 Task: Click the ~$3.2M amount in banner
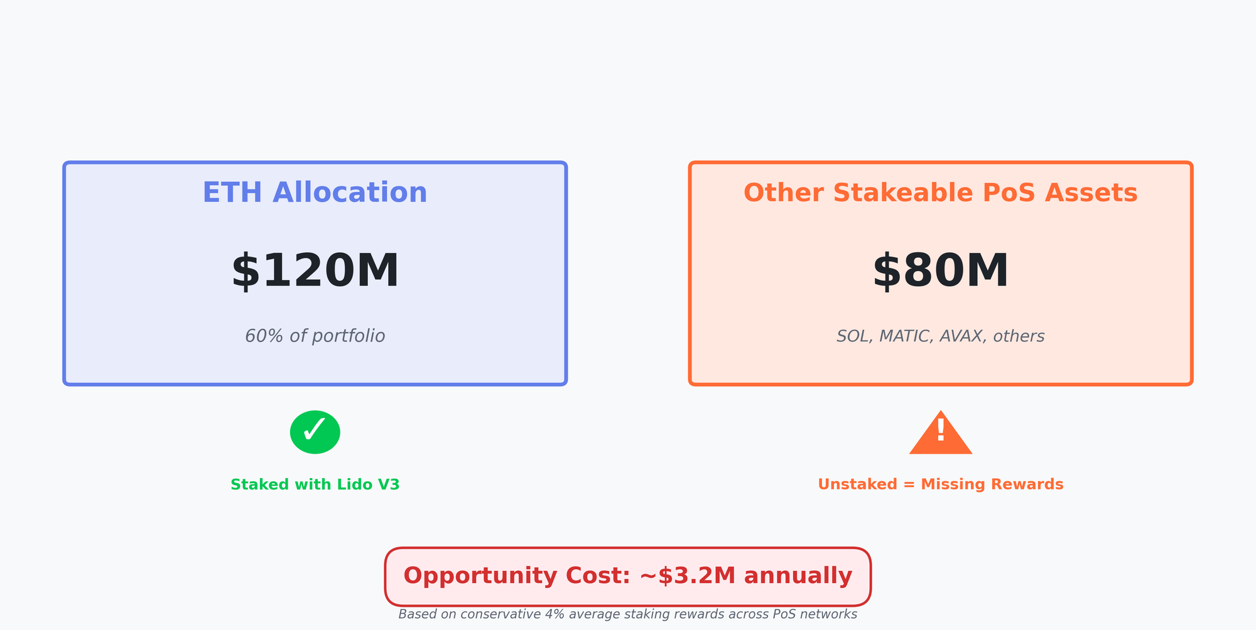pos(687,576)
